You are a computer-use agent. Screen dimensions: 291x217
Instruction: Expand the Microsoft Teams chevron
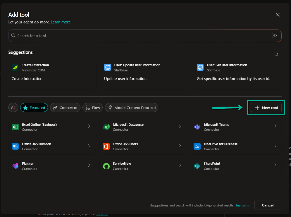[x=275, y=126]
